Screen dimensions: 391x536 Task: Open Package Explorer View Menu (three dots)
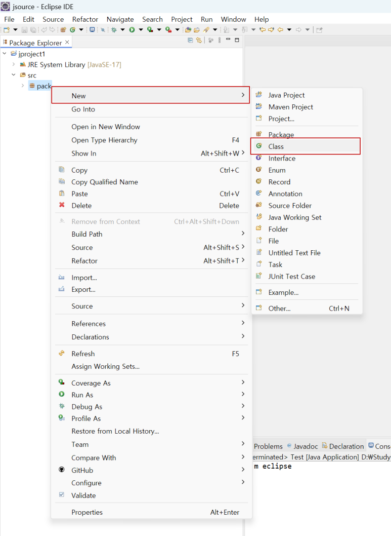point(220,41)
